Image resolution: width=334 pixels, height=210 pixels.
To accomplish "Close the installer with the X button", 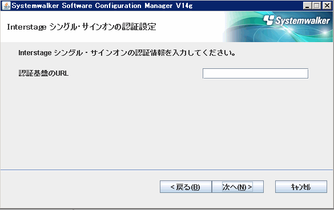I will 327,6.
